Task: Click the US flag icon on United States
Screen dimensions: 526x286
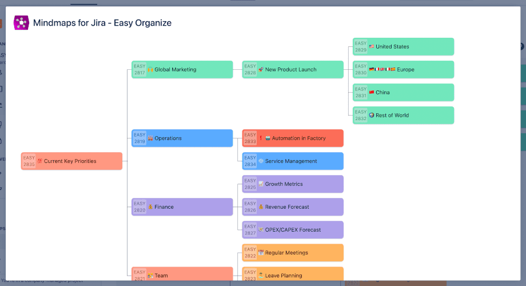Action: [372, 47]
